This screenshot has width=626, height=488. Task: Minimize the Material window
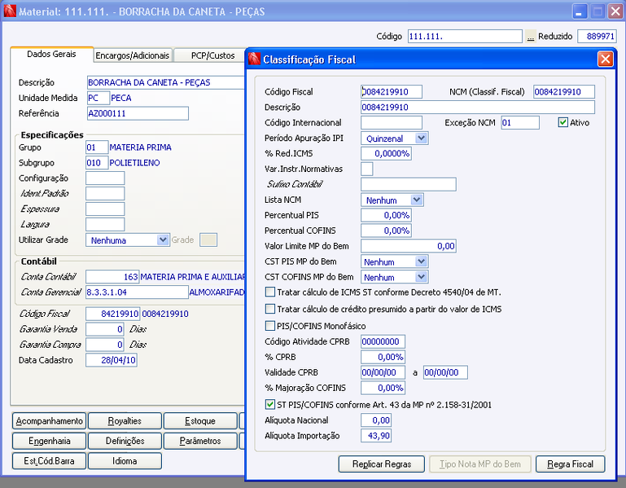pyautogui.click(x=580, y=11)
